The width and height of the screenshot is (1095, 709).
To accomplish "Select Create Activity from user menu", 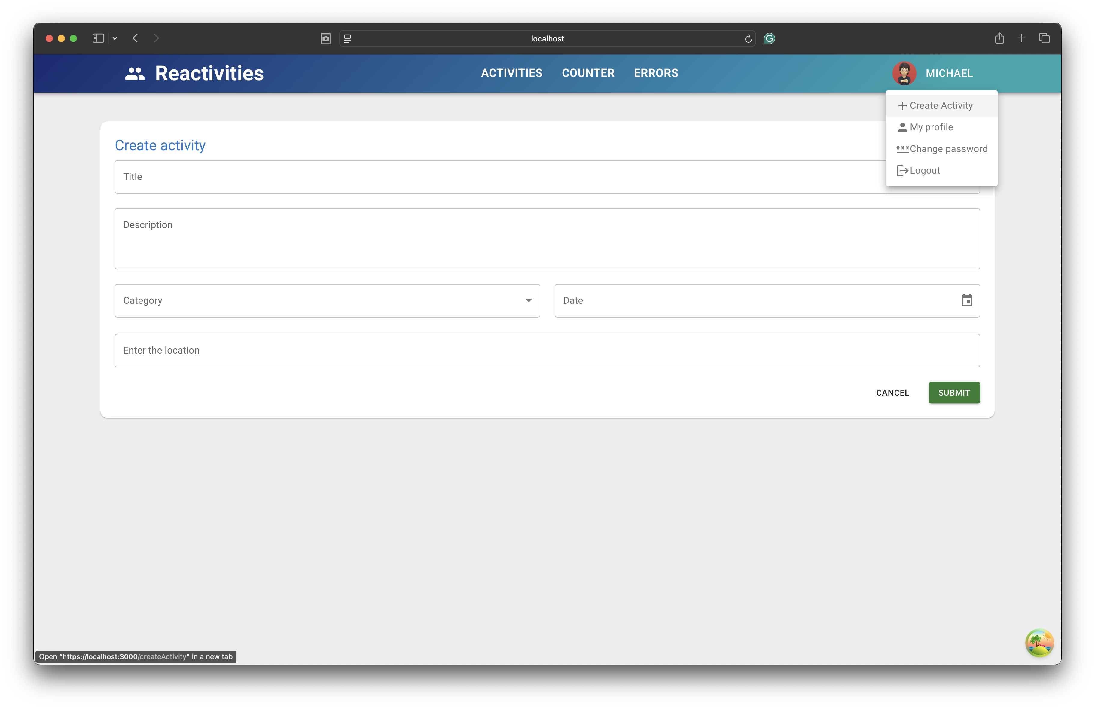I will 941,106.
